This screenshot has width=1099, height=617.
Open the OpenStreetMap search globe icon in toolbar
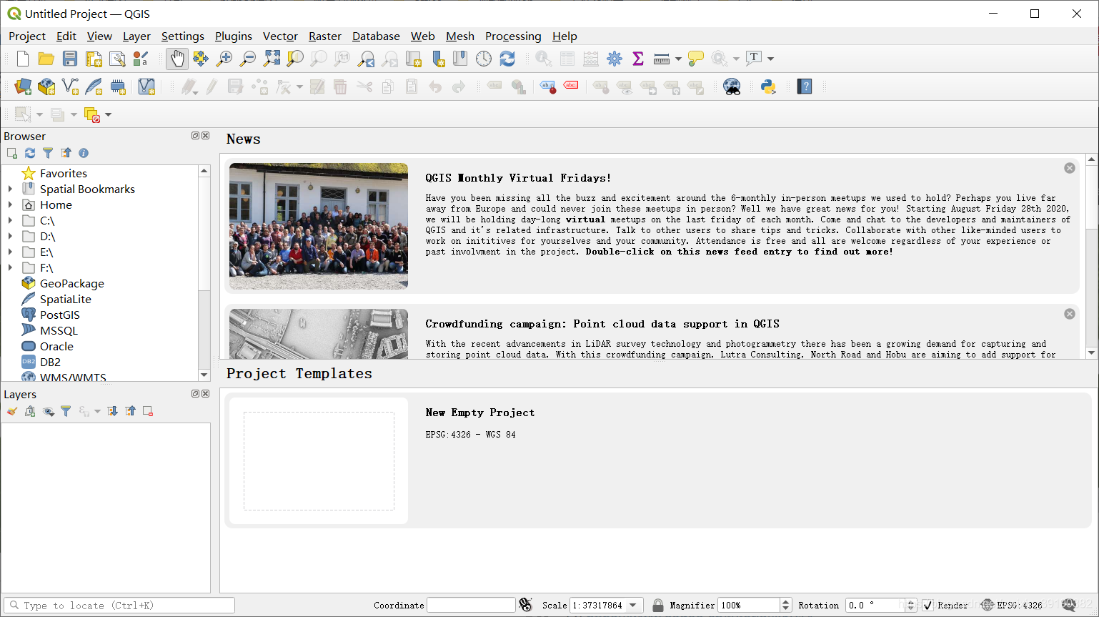click(732, 87)
